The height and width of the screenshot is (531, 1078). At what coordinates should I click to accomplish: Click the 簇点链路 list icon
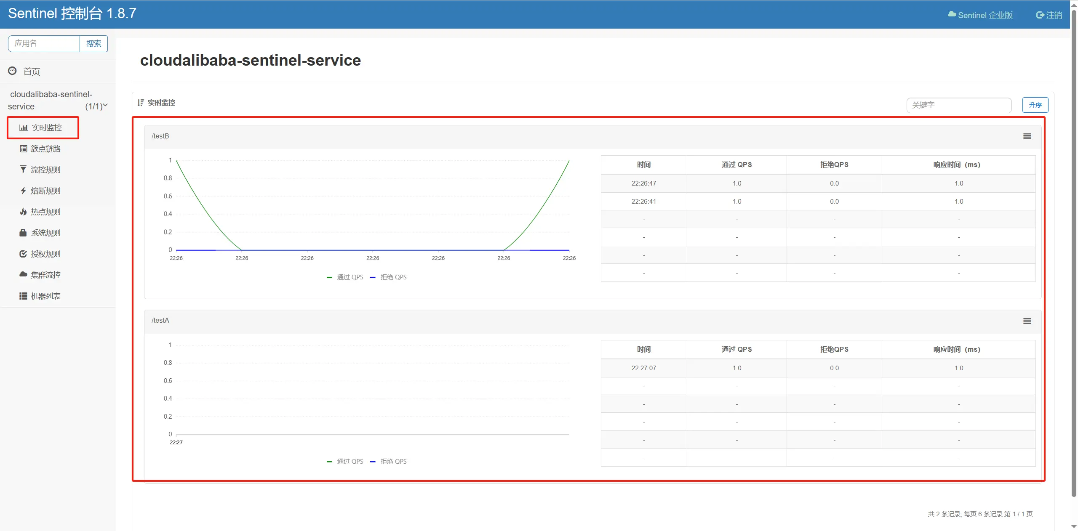coord(24,149)
